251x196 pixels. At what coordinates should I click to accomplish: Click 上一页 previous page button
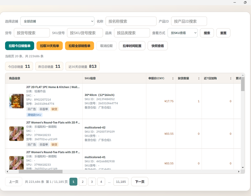coord(13,182)
